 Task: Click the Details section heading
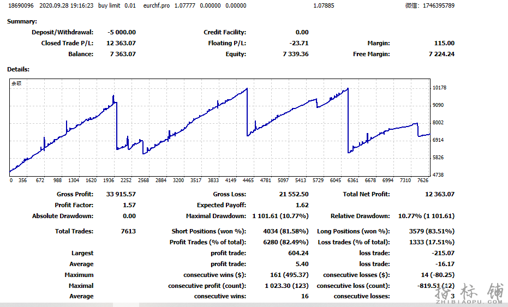click(x=18, y=69)
